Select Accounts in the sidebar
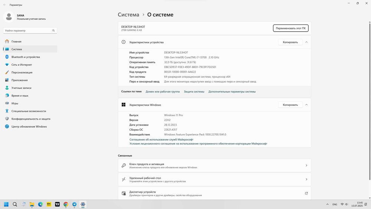The image size is (371, 209). tap(21, 88)
